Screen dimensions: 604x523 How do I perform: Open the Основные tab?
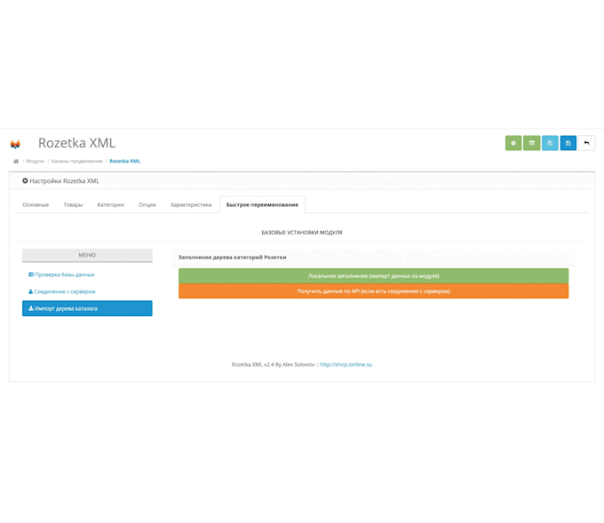pyautogui.click(x=36, y=205)
